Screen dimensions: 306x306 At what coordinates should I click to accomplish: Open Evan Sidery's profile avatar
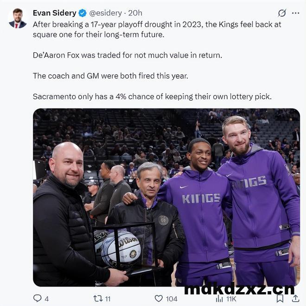tap(18, 18)
